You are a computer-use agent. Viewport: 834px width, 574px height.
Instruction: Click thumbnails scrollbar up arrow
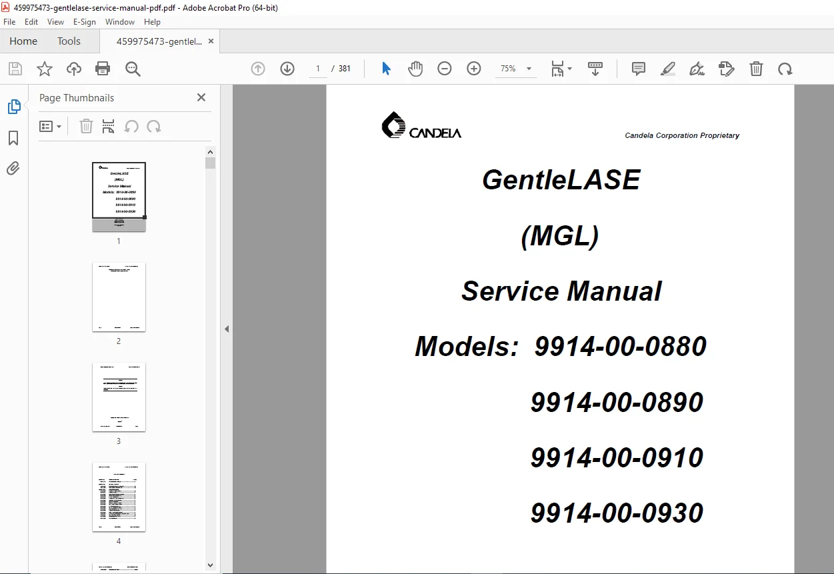tap(211, 151)
